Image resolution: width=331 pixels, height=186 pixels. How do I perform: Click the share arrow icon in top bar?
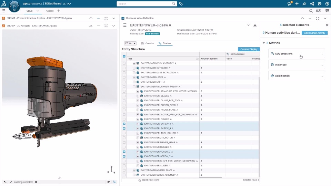click(x=304, y=3)
